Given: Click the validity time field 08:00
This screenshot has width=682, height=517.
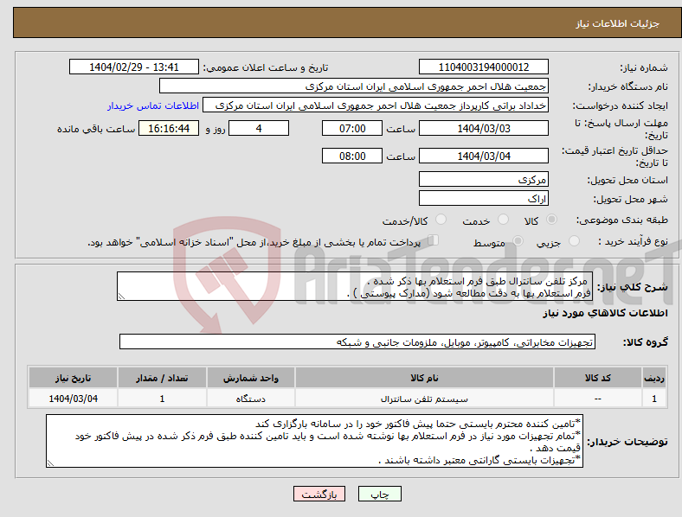Looking at the screenshot, I should (352, 156).
